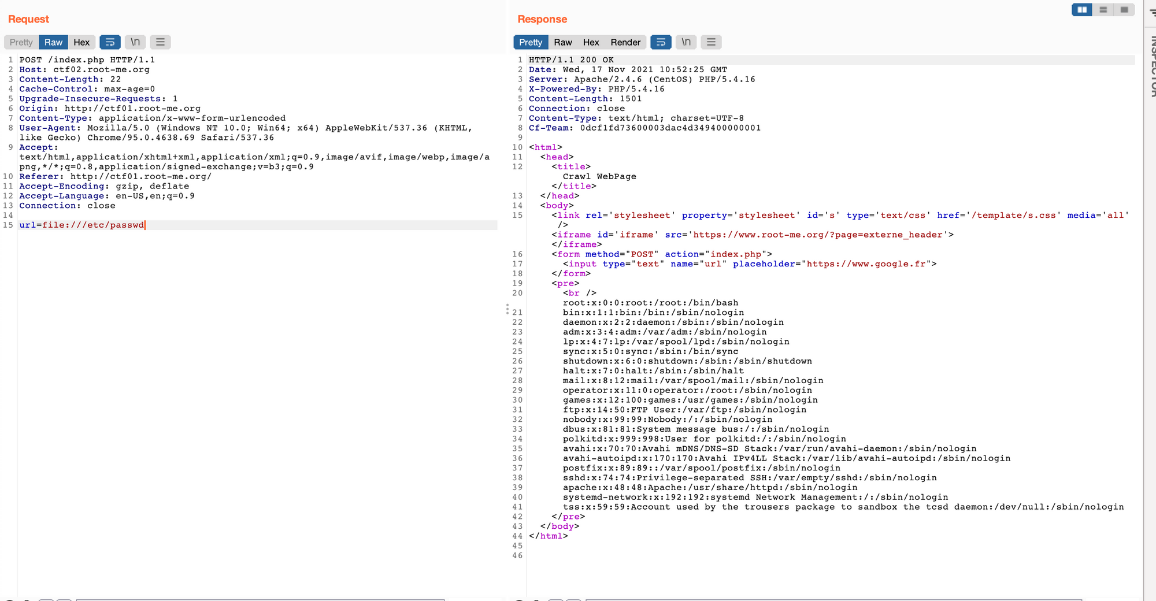Screen dimensions: 1156x601
Task: Click the Cf-Team response header
Action: pos(644,128)
